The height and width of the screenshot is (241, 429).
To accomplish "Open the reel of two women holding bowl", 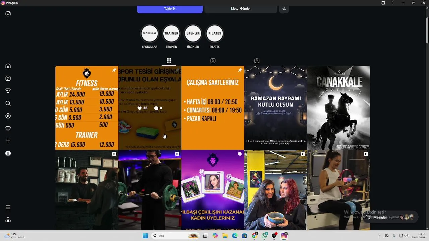I will 275,190.
